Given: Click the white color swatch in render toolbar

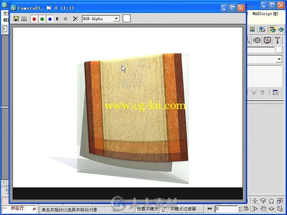Looking at the screenshot, I should (127, 18).
